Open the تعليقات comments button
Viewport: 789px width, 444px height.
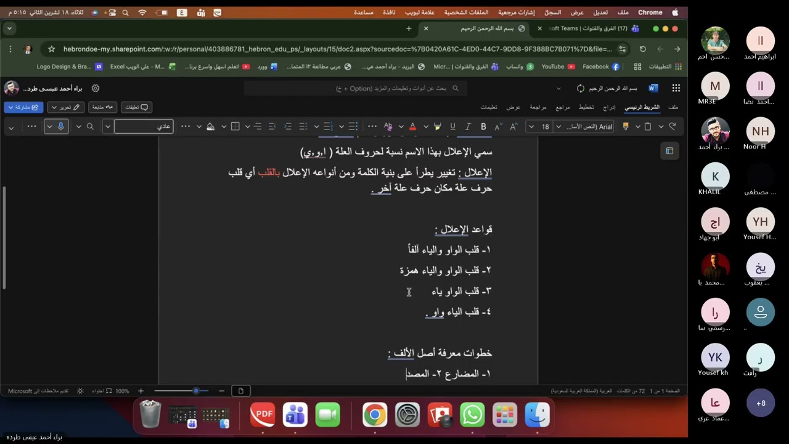click(136, 107)
